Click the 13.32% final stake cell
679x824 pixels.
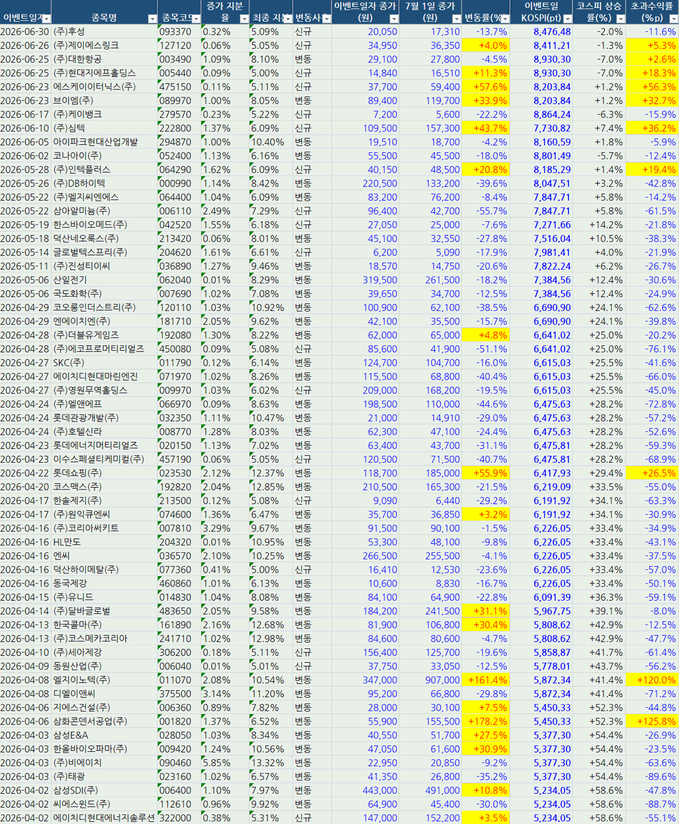pyautogui.click(x=271, y=762)
